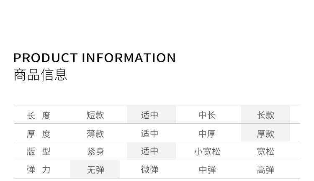Viewport: 314px width, 181px height.
Task: Select 适中 in the 厚度 row
Action: tap(150, 134)
